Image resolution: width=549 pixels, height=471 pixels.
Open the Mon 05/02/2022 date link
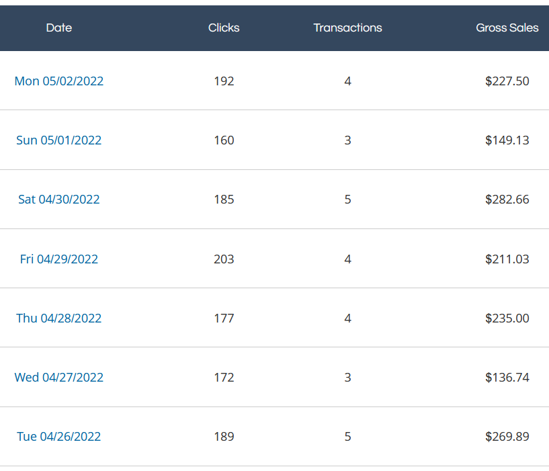[x=59, y=81]
